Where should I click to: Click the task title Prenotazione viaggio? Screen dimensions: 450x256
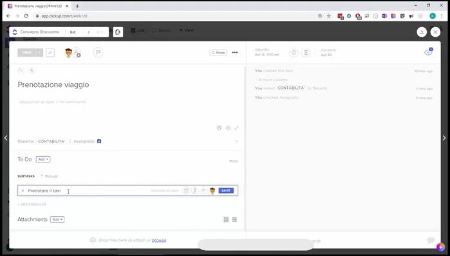pyautogui.click(x=53, y=84)
